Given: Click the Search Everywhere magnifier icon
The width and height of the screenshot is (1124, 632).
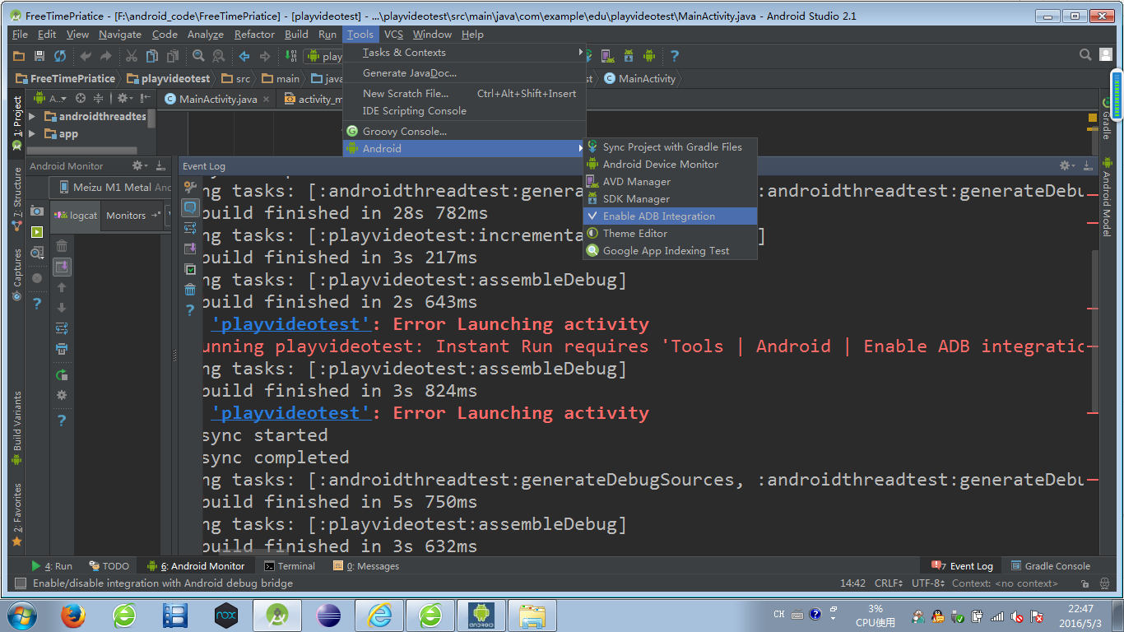Looking at the screenshot, I should click(x=1085, y=55).
